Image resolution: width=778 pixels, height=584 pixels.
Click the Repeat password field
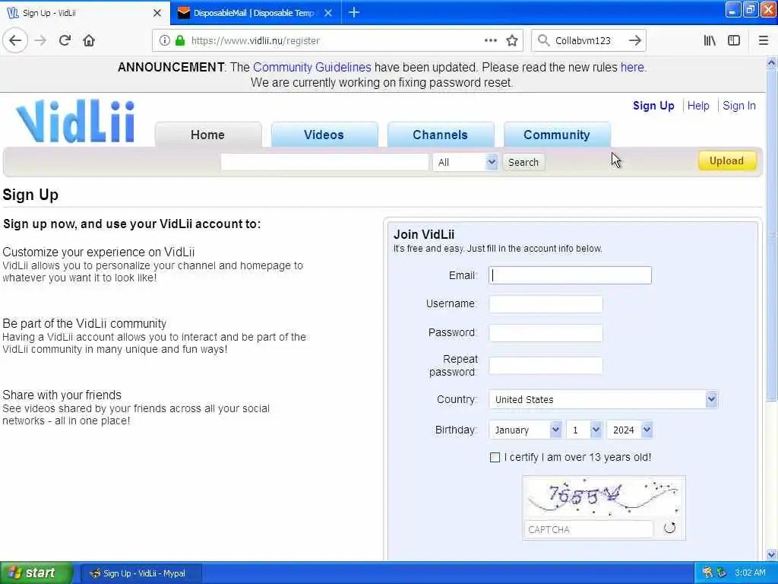coord(546,366)
